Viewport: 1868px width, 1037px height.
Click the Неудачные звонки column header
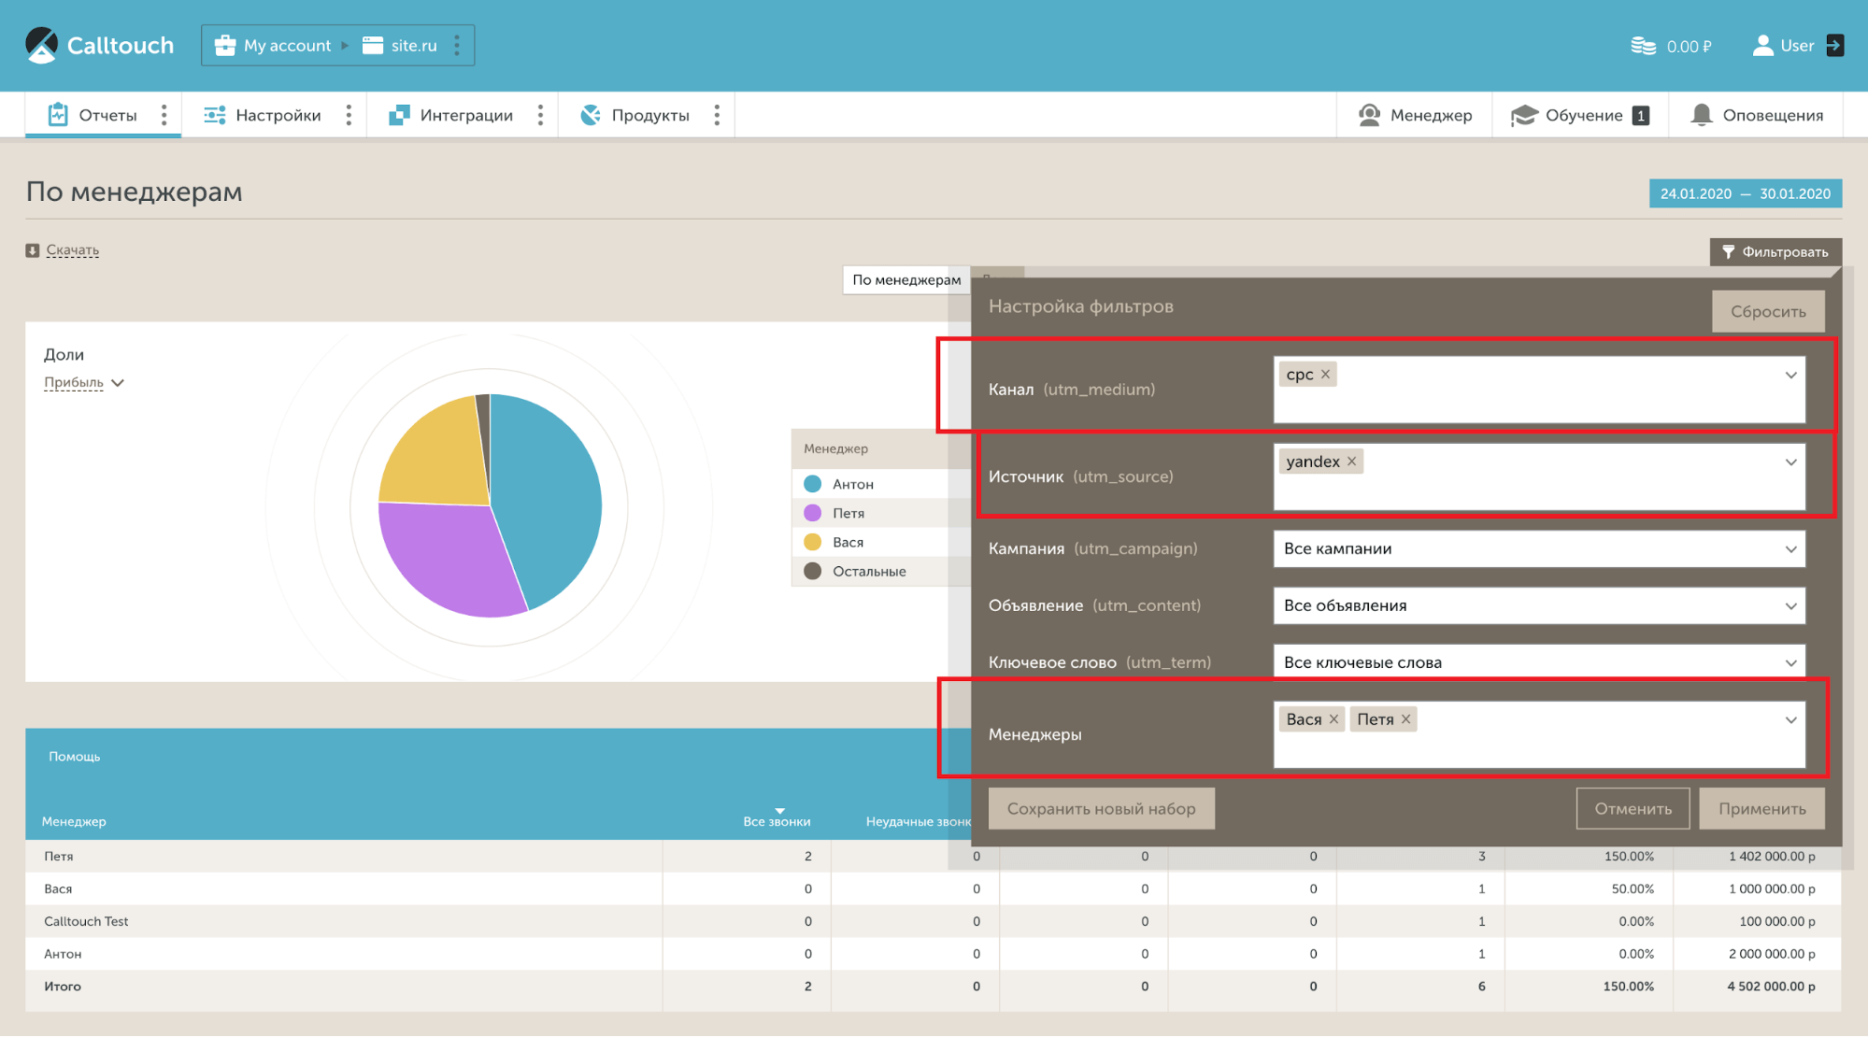click(918, 821)
